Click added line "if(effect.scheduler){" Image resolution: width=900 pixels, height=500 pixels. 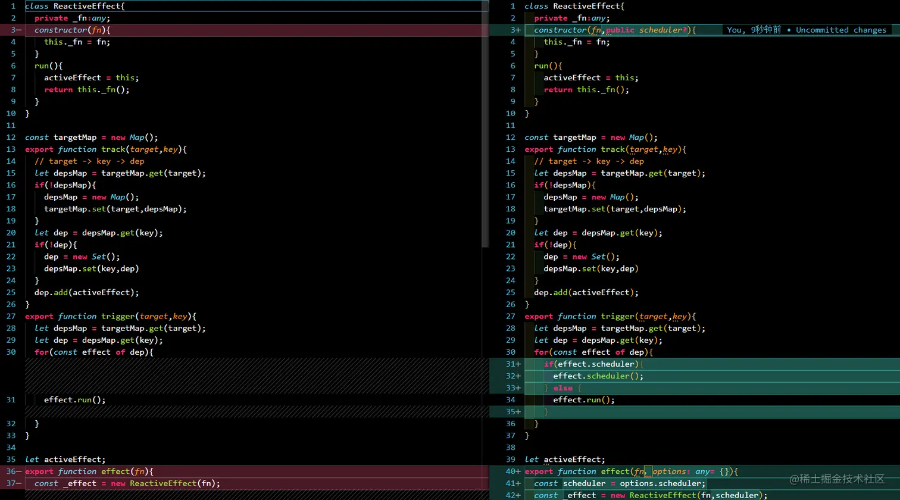[x=593, y=364]
